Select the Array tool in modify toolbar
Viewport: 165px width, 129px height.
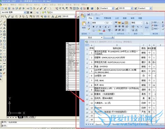[x=4, y=34]
